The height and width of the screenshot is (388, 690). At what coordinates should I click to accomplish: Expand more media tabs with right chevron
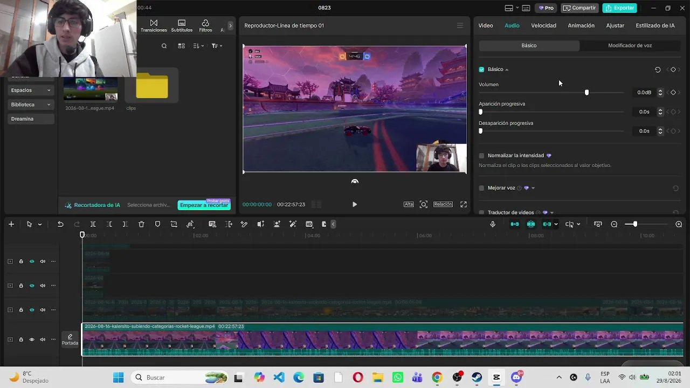(230, 25)
